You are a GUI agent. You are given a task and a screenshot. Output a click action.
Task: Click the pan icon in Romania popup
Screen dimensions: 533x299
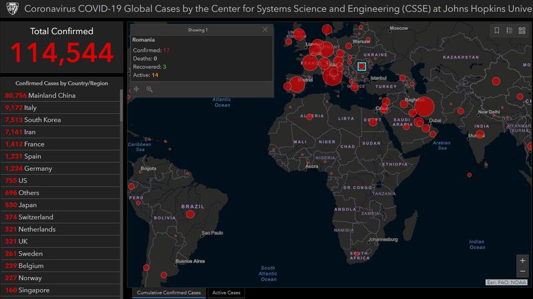point(137,89)
